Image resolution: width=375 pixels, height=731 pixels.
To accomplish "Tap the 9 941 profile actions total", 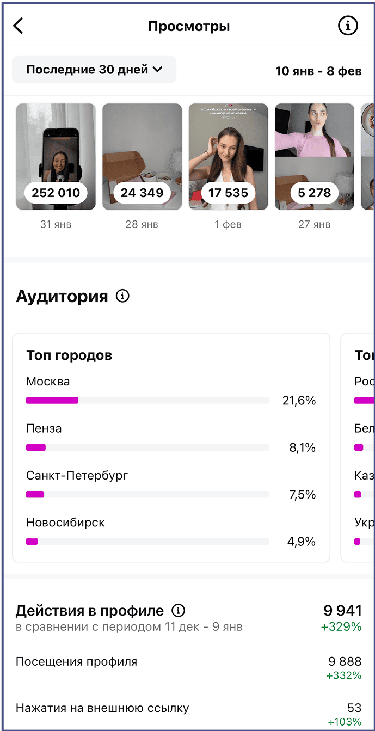I will click(342, 610).
